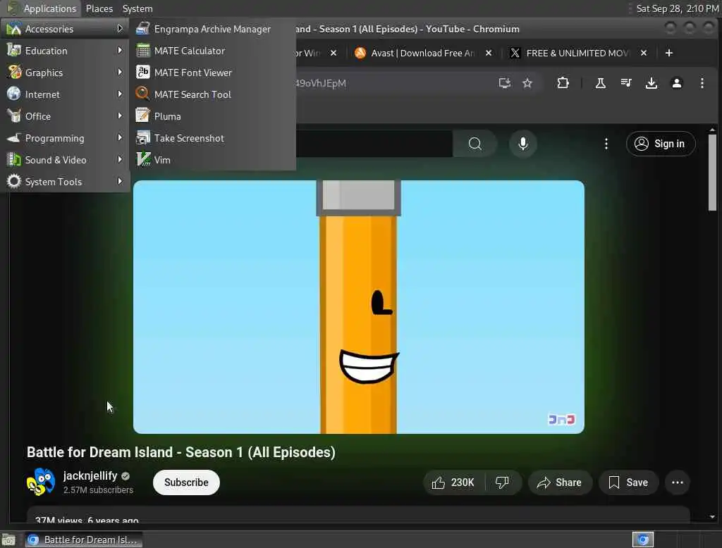Launch Vim from Accessories menu
The width and height of the screenshot is (722, 548).
(x=212, y=160)
